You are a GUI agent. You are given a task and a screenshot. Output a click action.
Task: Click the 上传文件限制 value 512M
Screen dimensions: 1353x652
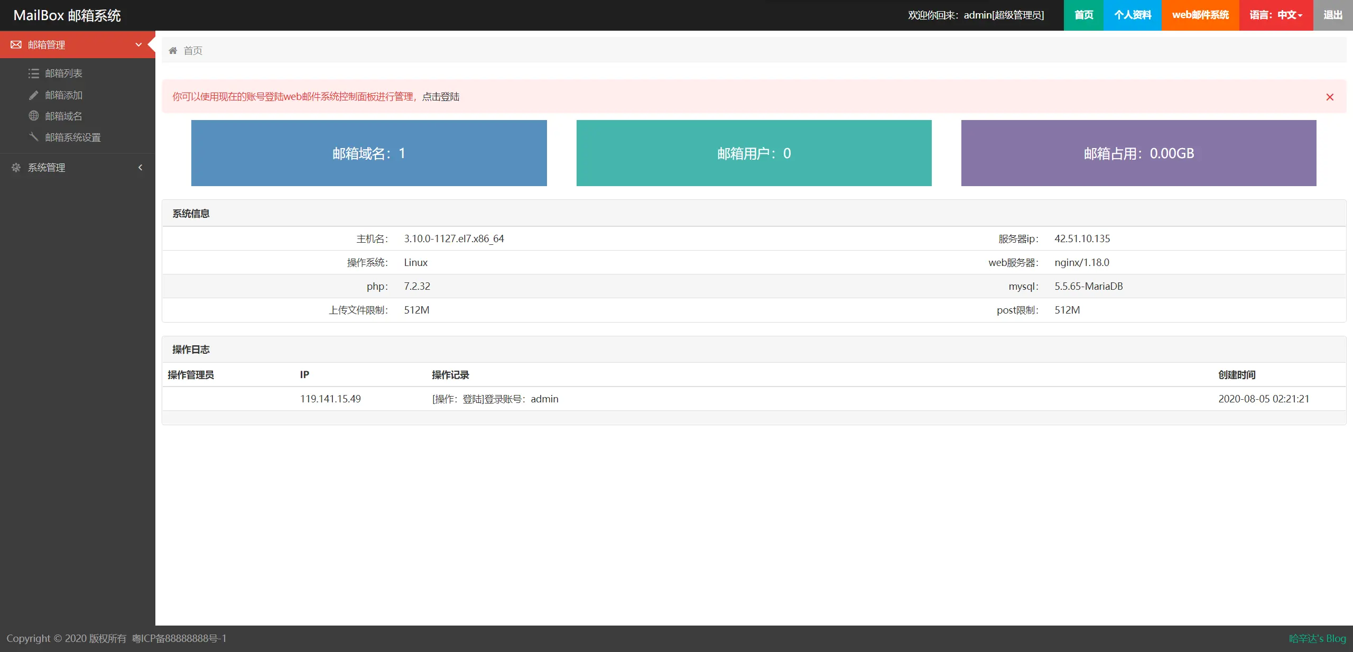pos(416,310)
